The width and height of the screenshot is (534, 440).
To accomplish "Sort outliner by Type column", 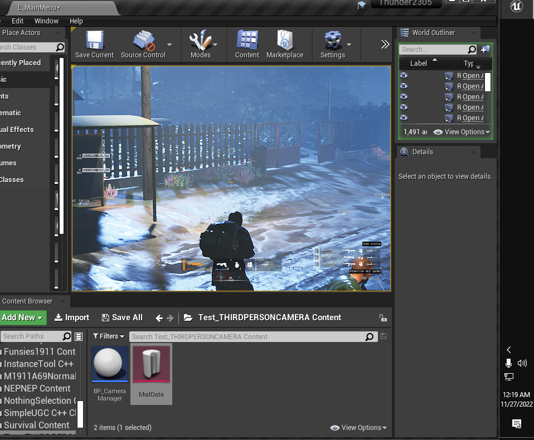I will [469, 63].
